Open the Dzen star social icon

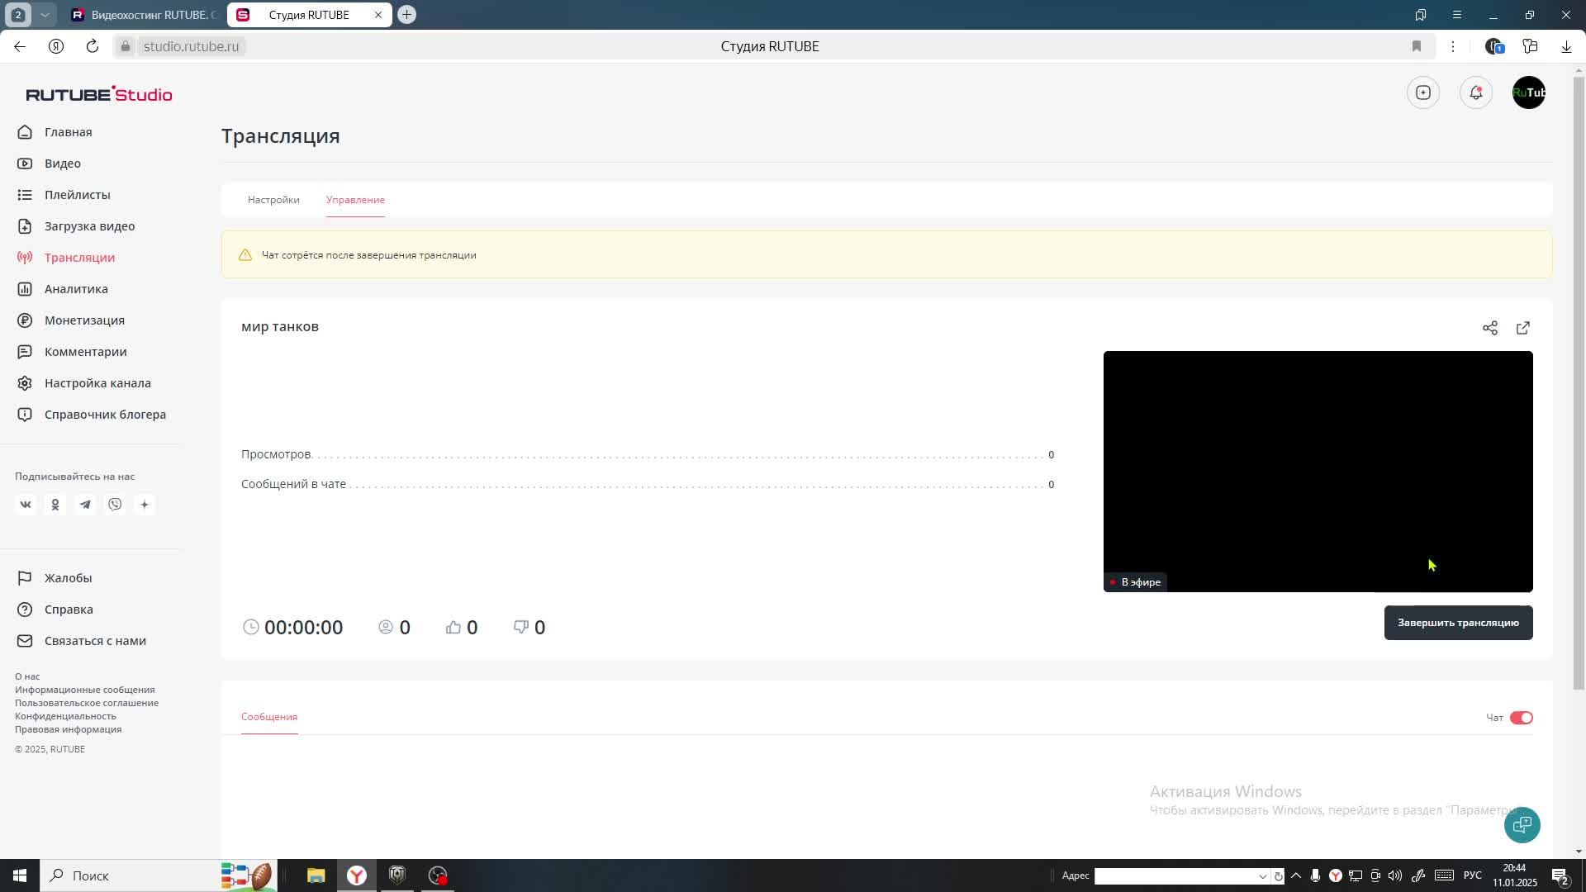pyautogui.click(x=145, y=505)
